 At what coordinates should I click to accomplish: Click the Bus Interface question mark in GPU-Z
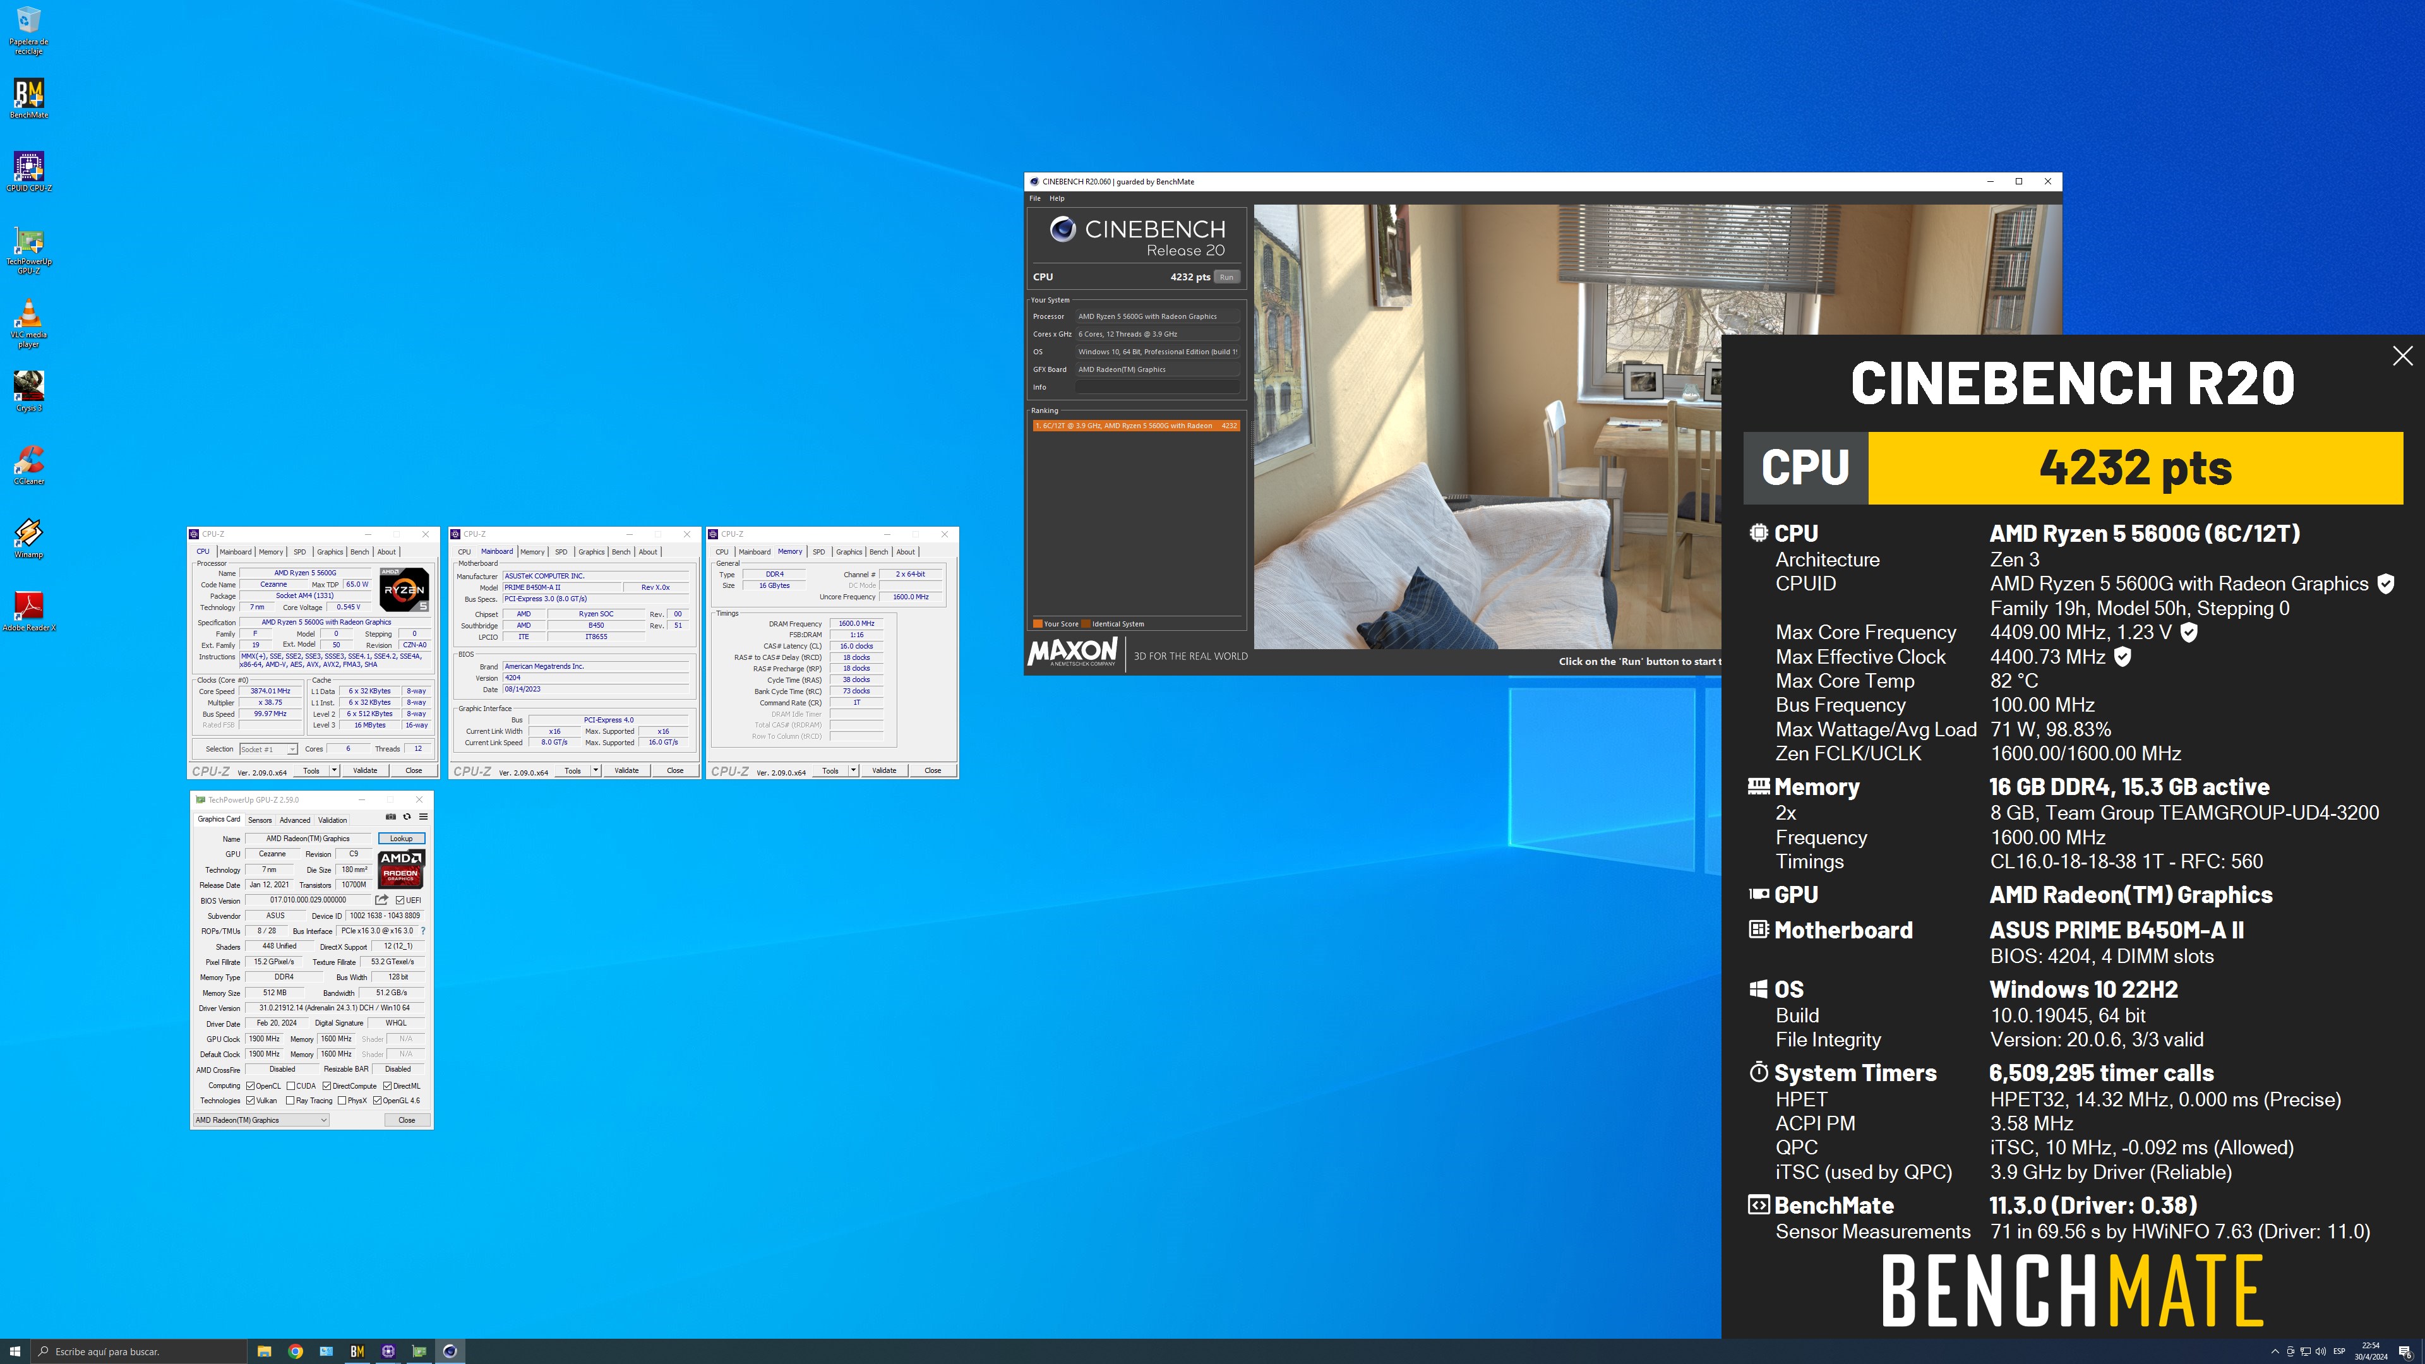[424, 931]
